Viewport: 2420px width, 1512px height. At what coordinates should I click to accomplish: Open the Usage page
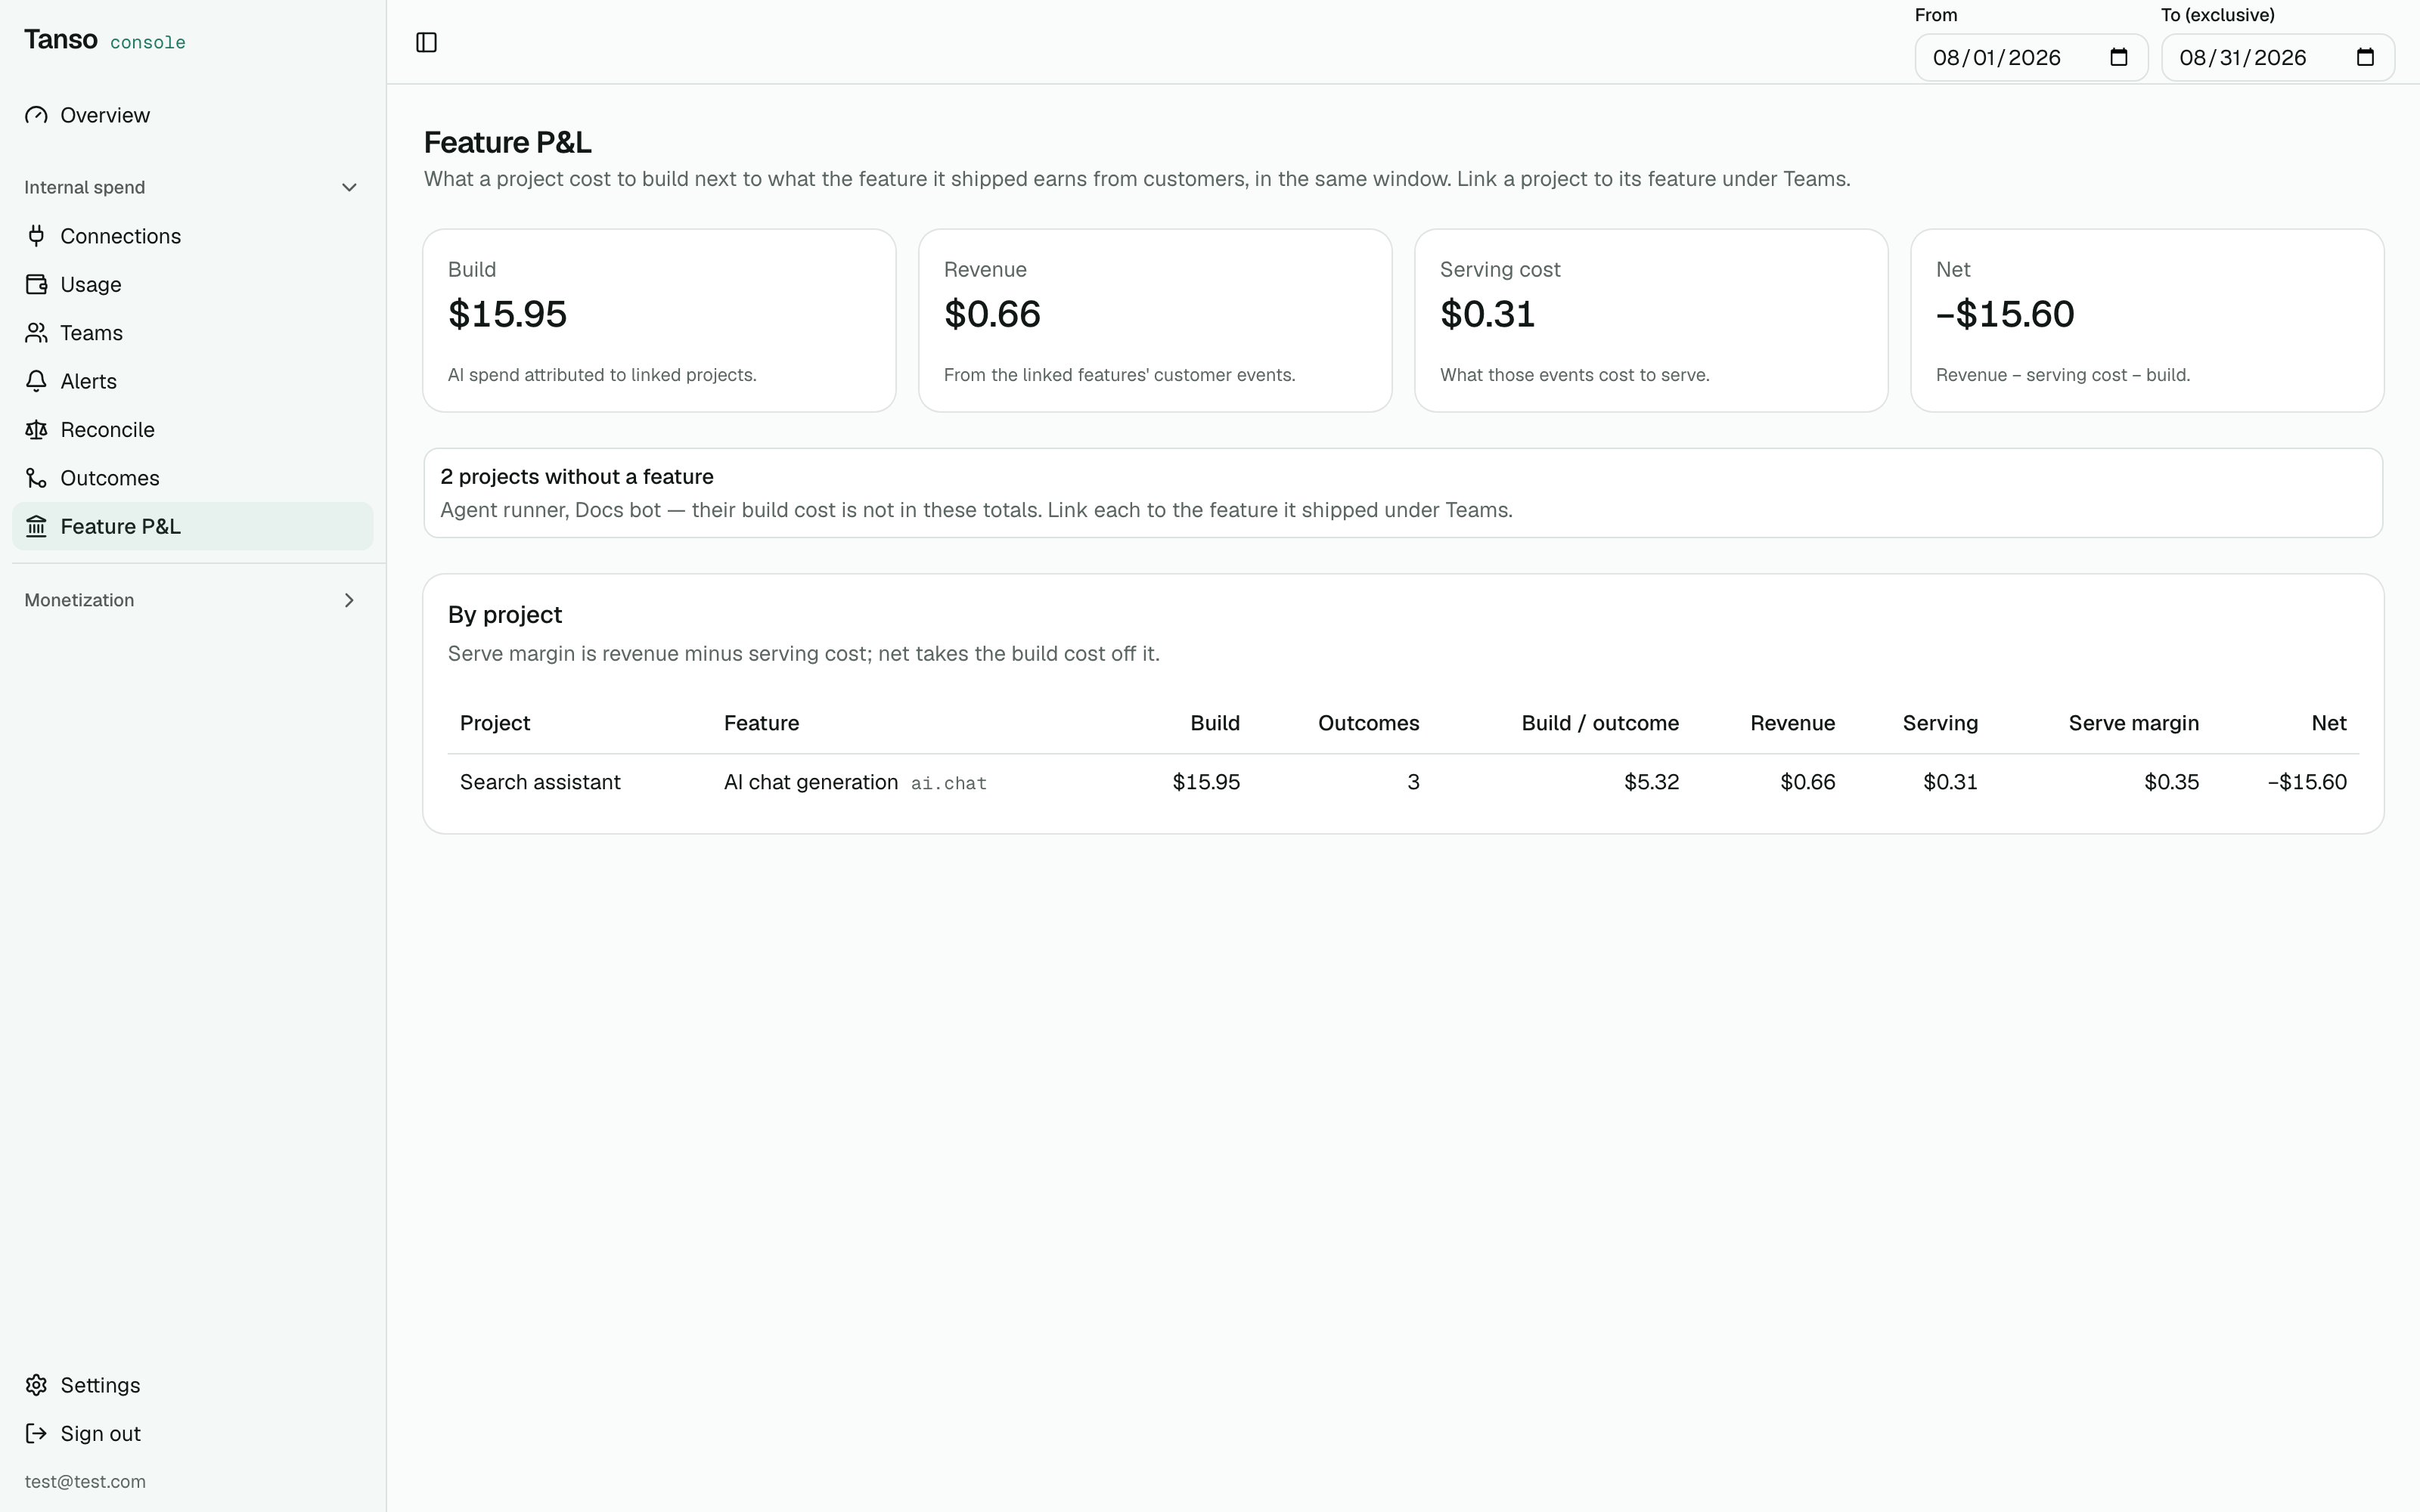[x=193, y=284]
